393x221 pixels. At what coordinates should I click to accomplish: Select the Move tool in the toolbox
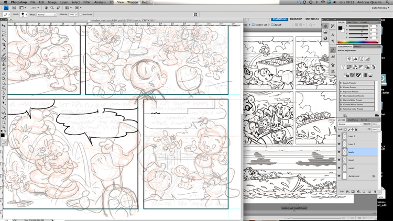tap(4, 26)
